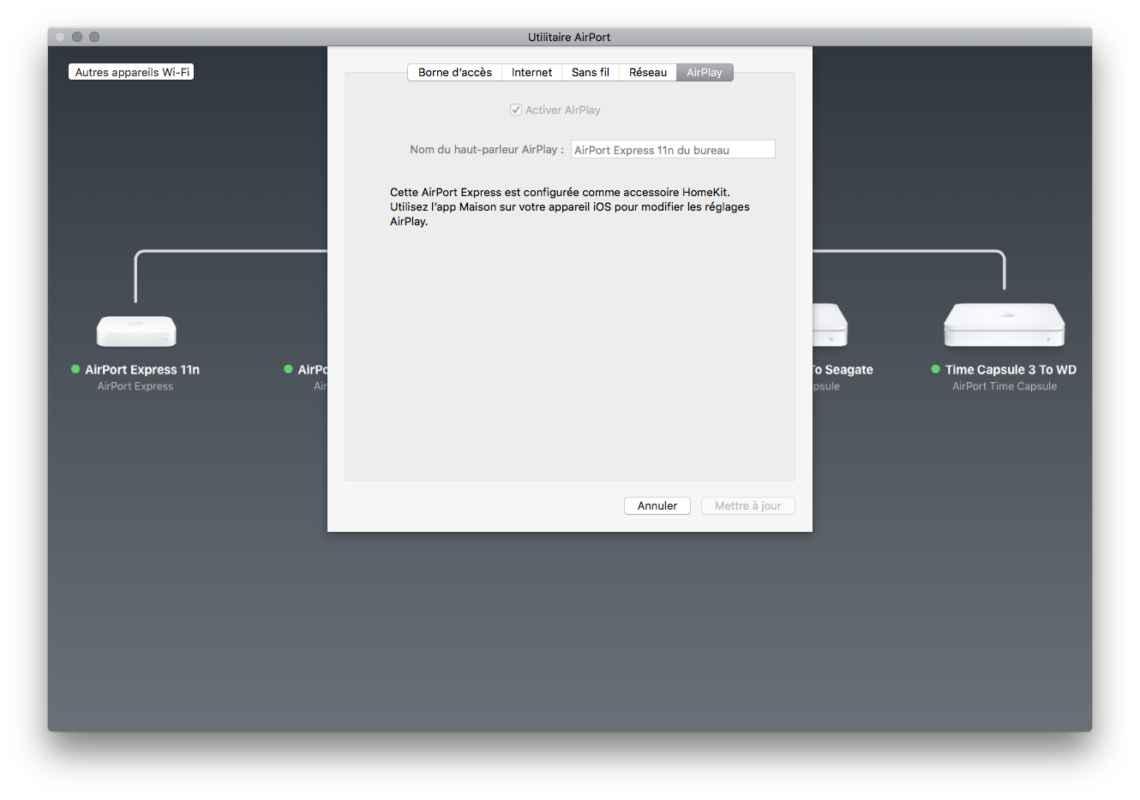Click the partially hidden 'To Seagate' label
Screen dimensions: 1140x800
(843, 370)
